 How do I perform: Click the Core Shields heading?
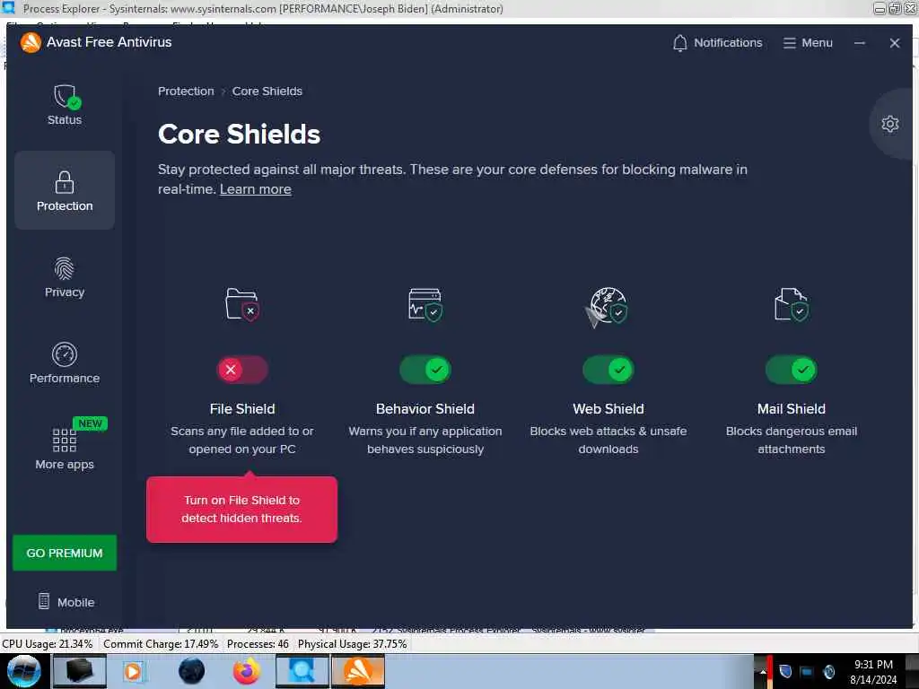coord(239,135)
